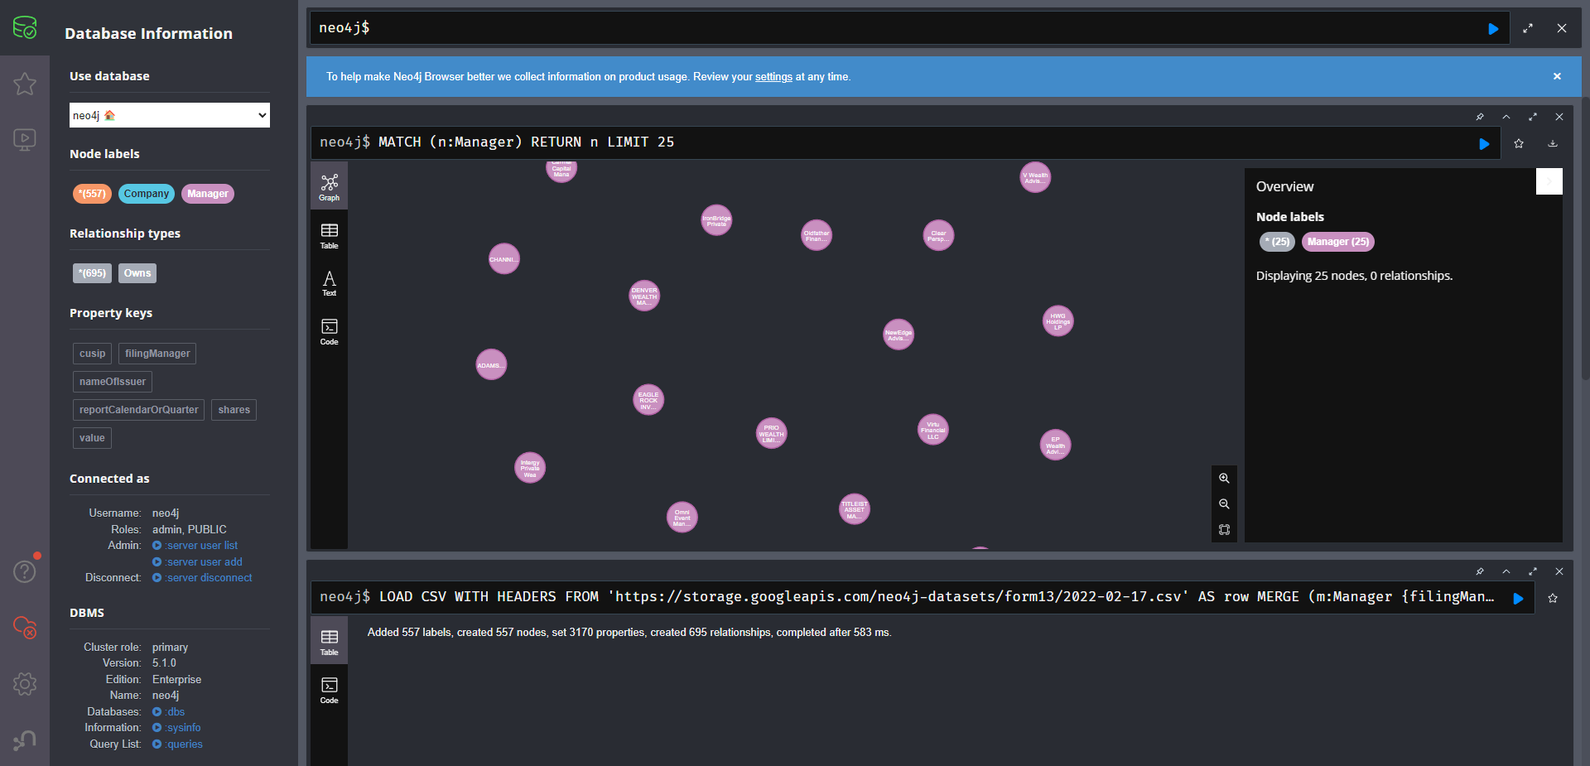
Task: Select the Manager node label in sidebar
Action: tap(208, 194)
